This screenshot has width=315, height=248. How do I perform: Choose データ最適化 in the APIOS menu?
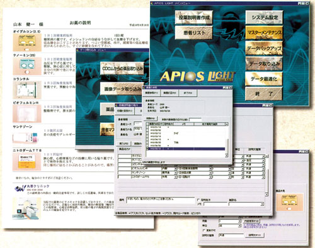click(x=264, y=79)
